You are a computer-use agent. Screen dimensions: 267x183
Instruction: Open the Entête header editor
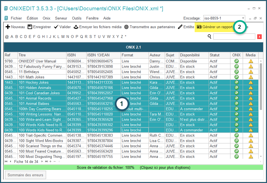(186, 27)
